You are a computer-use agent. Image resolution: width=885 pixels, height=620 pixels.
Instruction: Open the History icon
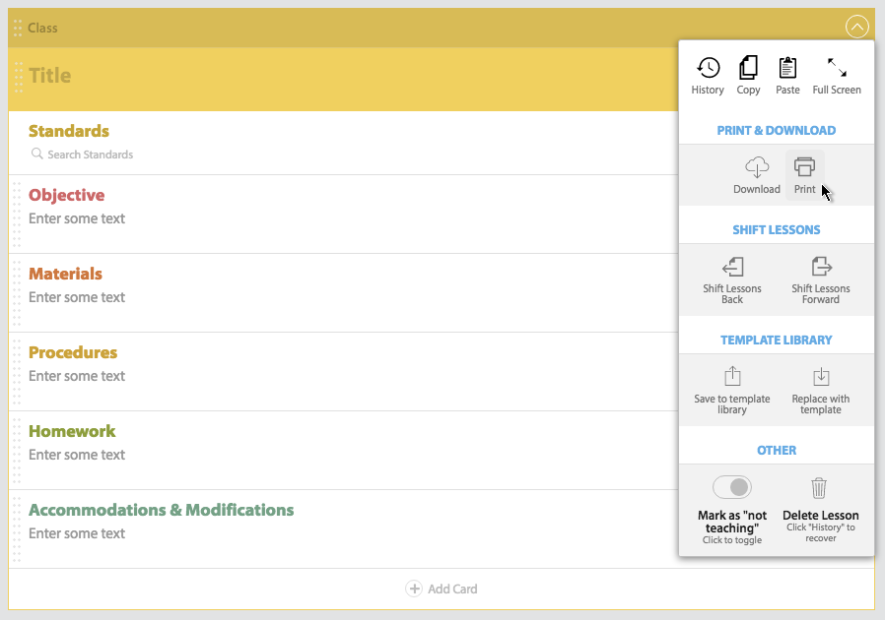708,68
